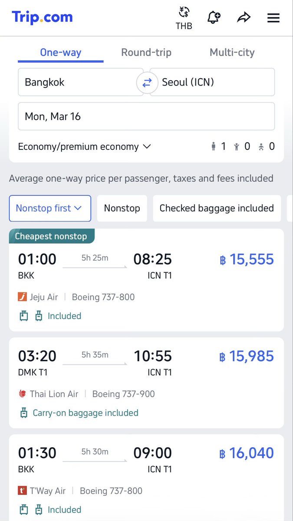Open the Economy/premium economy class dropdown
This screenshot has height=521, width=293.
tap(85, 147)
